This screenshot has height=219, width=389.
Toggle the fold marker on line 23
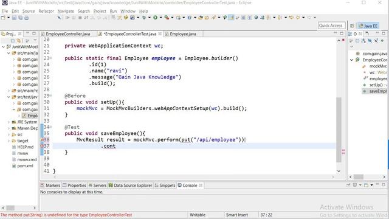51,58
